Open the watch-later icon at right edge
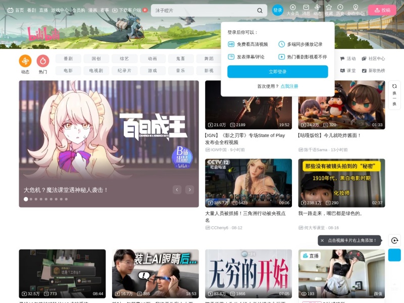The height and width of the screenshot is (303, 404). pos(394,240)
